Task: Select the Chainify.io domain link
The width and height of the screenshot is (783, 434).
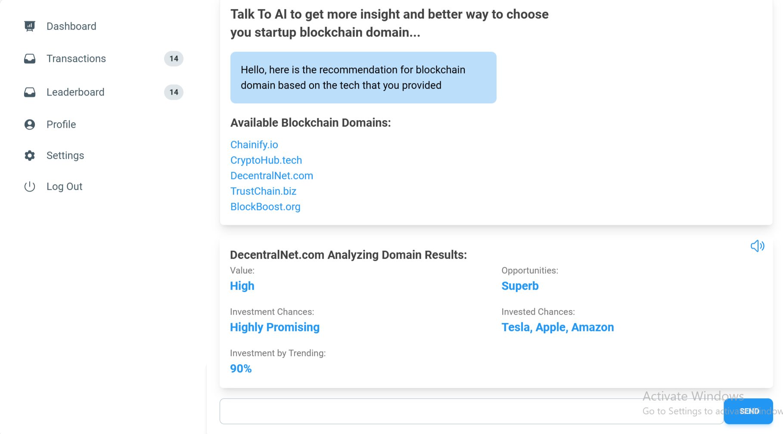Action: [x=254, y=145]
